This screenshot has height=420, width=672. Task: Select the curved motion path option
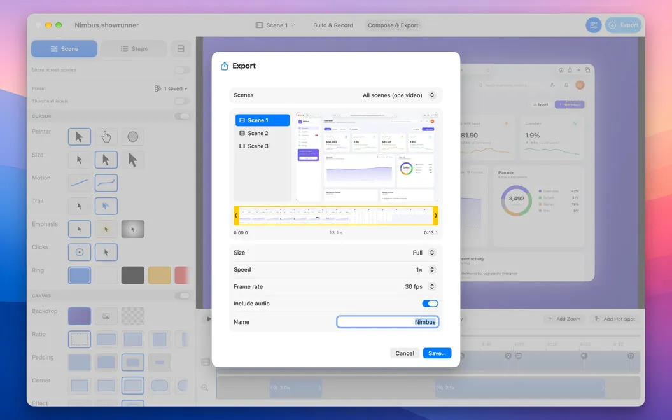(x=106, y=183)
